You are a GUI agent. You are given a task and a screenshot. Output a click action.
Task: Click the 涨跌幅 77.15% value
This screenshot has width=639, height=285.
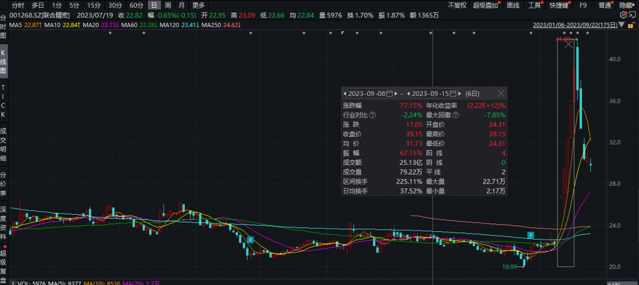pos(413,105)
